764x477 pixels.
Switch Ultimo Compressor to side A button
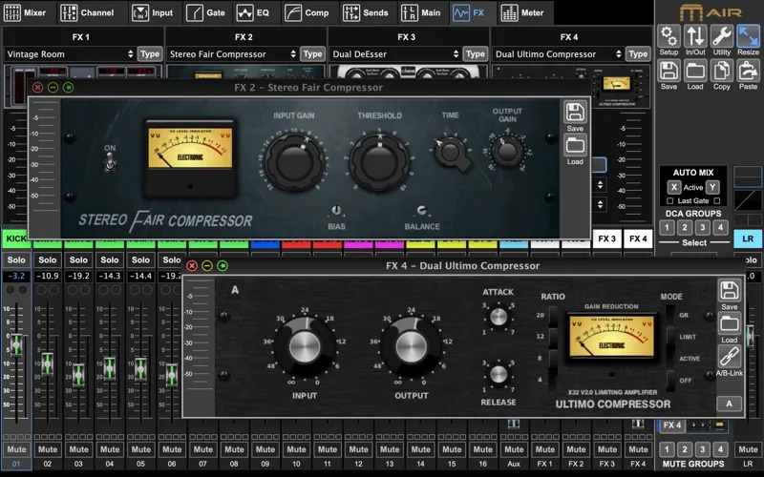coord(730,404)
